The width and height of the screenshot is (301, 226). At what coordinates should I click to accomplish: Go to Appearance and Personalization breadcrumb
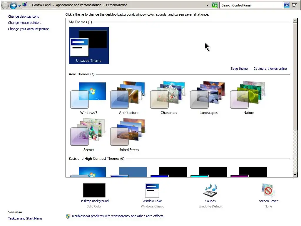pos(78,5)
